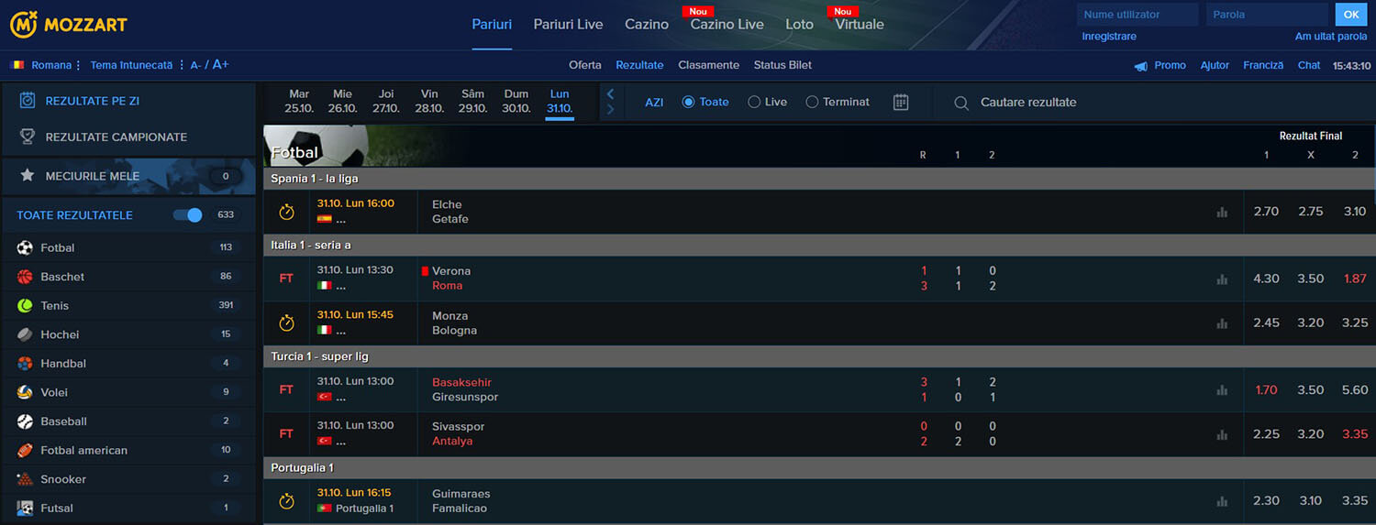Decrease font size with A-

coord(195,65)
